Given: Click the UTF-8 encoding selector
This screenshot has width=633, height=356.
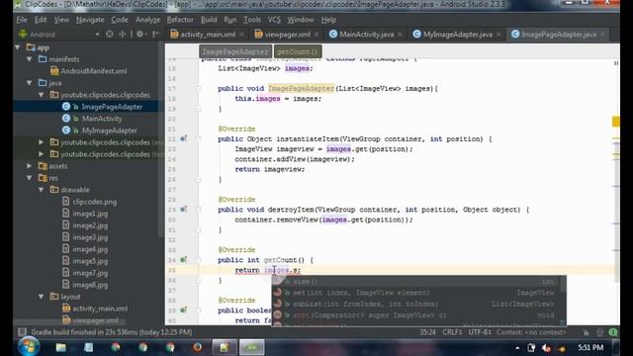Looking at the screenshot, I should click(x=480, y=332).
